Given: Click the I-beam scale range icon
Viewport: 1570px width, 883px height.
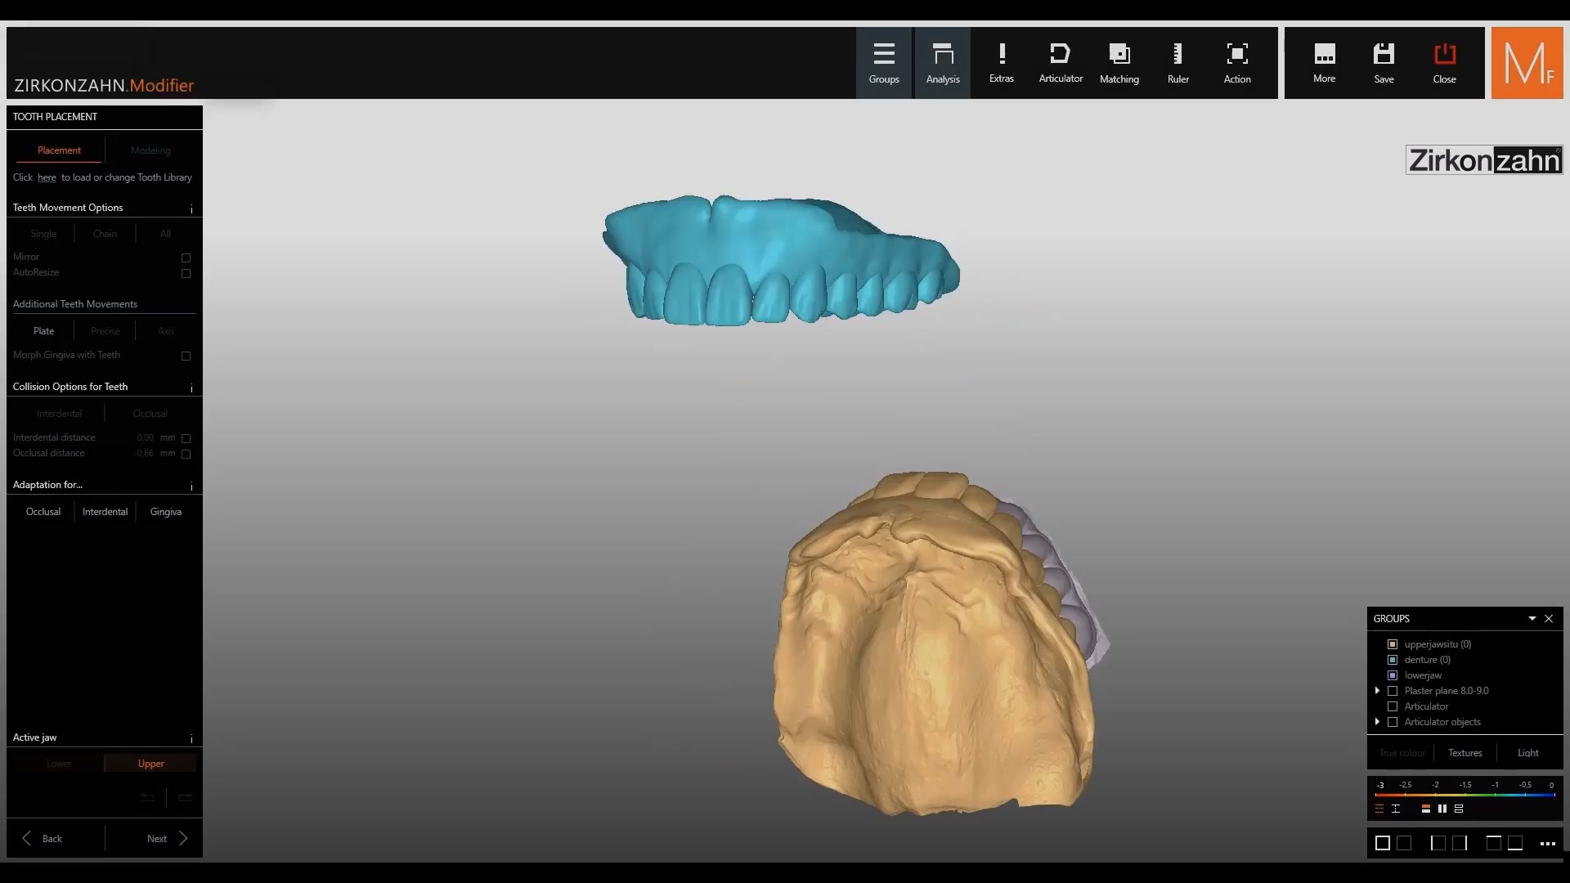Looking at the screenshot, I should (x=1396, y=809).
